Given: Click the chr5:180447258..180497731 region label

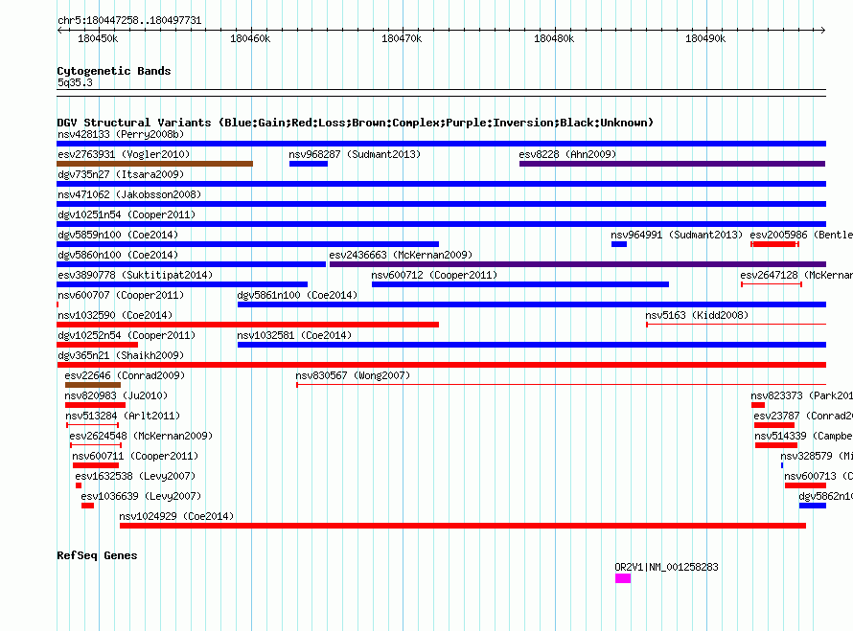Looking at the screenshot, I should click(x=129, y=20).
